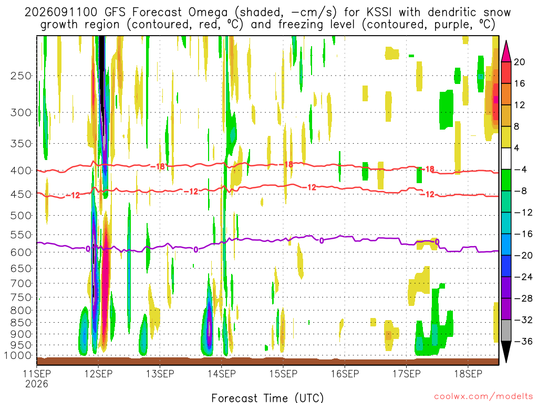538x403 pixels.
Task: Click the chart title mentioning KSSI
Action: click(267, 18)
